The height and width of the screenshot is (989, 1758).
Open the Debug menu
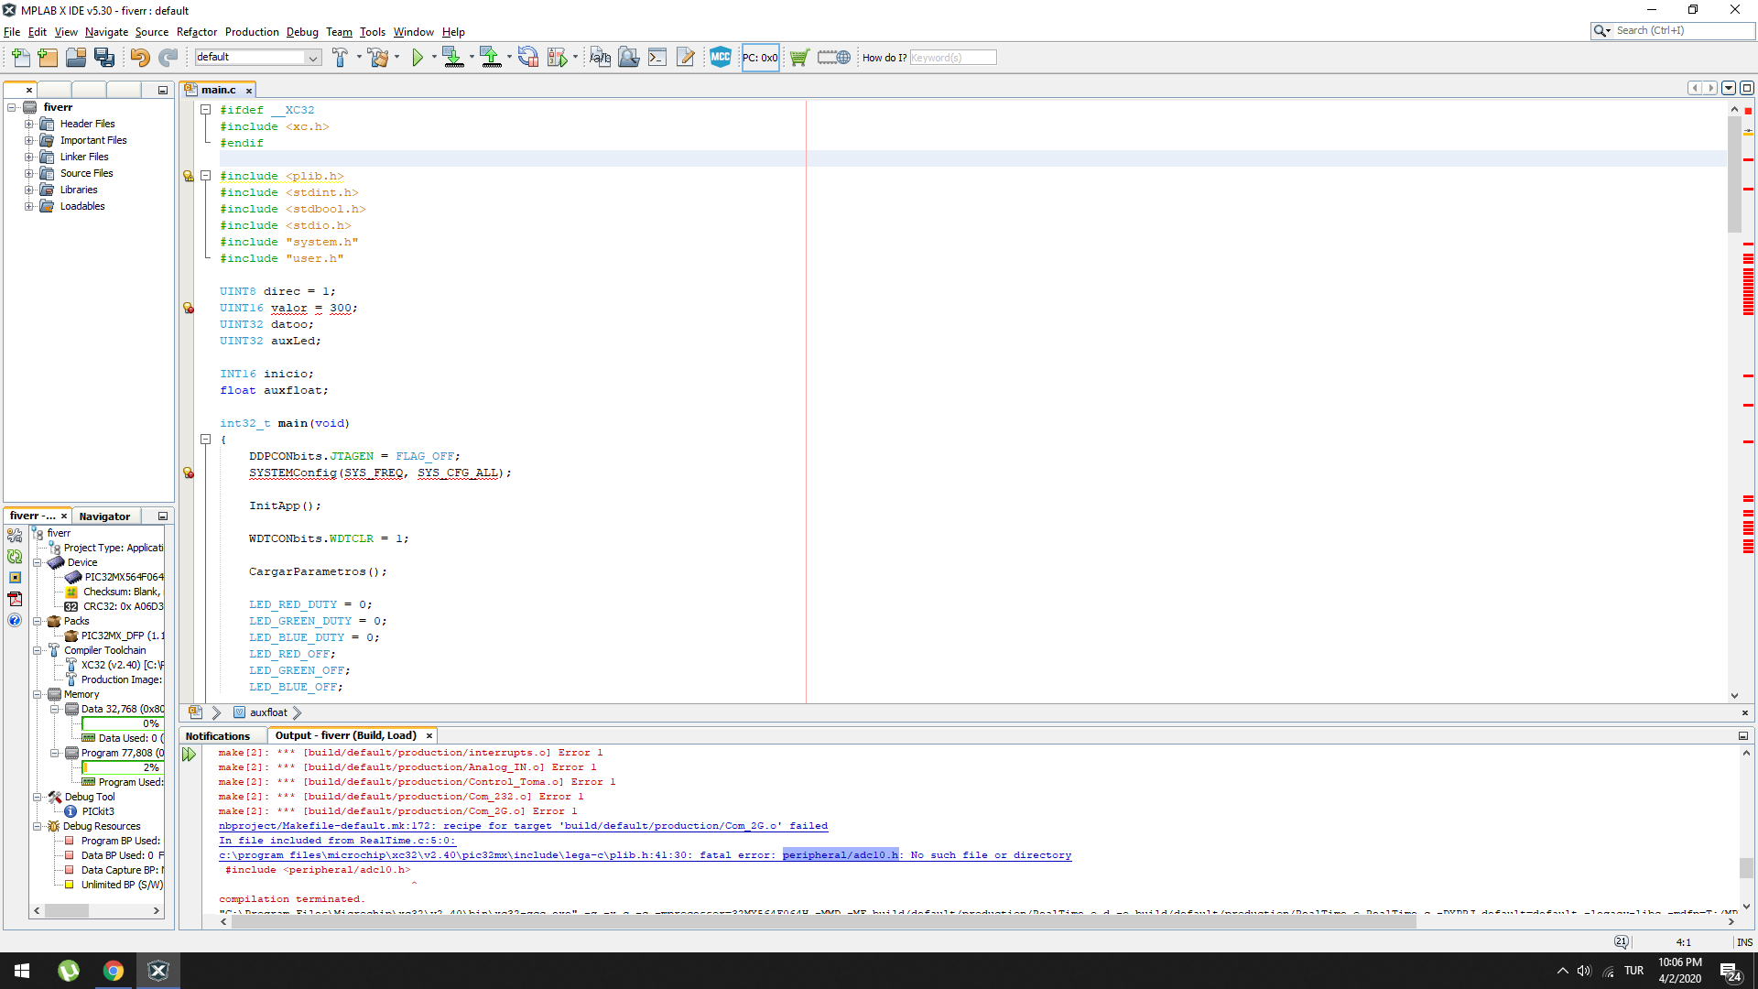pos(302,32)
